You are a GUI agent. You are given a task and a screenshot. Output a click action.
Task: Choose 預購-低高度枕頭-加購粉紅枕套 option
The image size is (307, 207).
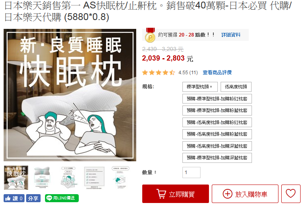point(217,123)
